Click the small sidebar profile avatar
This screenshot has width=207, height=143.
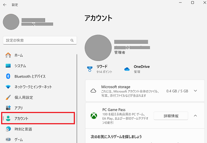click(11, 22)
